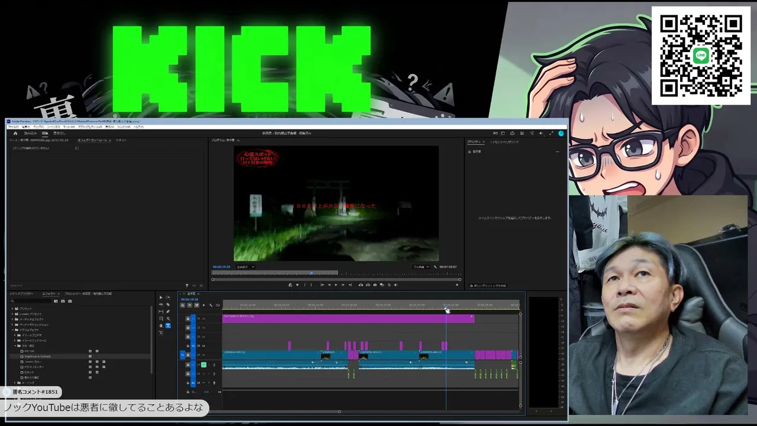Select the Slip tool
Image resolution: width=757 pixels, height=426 pixels.
click(161, 312)
